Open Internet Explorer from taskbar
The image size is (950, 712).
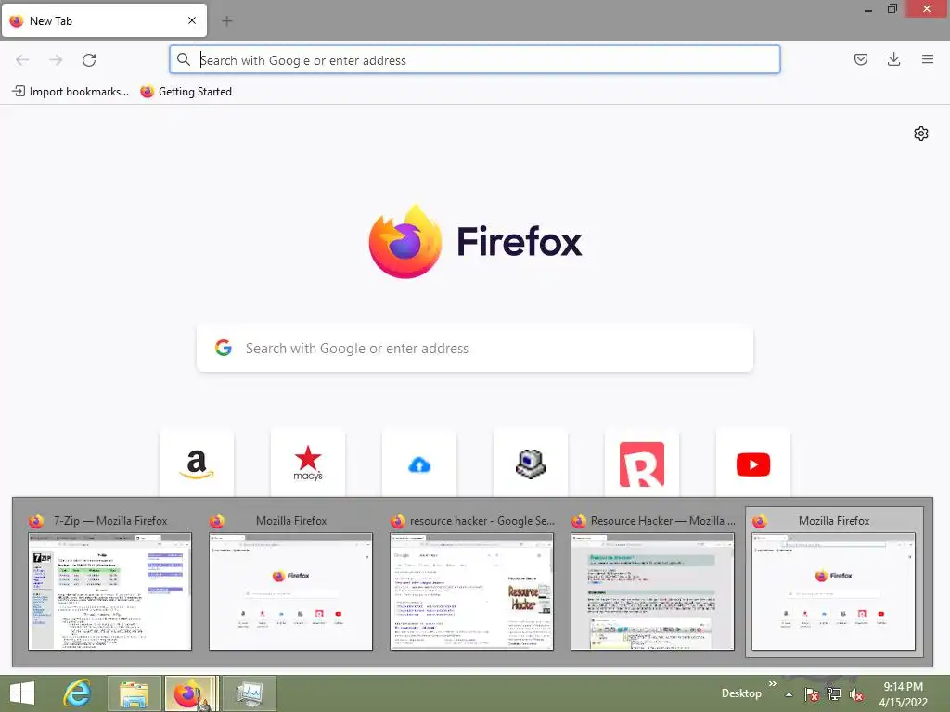[78, 693]
